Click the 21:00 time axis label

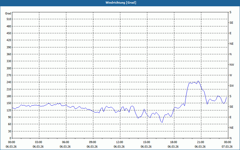201,142
